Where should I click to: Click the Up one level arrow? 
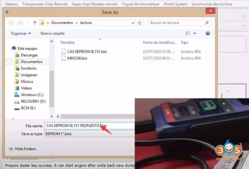tap(34, 23)
